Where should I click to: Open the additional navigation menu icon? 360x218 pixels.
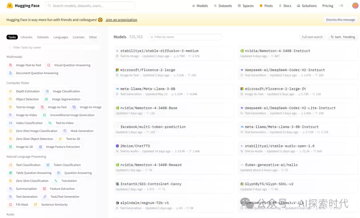click(x=341, y=6)
